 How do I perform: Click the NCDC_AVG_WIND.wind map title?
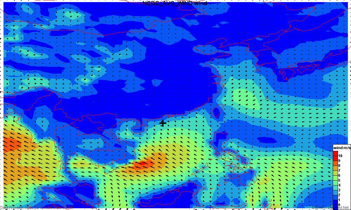174,3
